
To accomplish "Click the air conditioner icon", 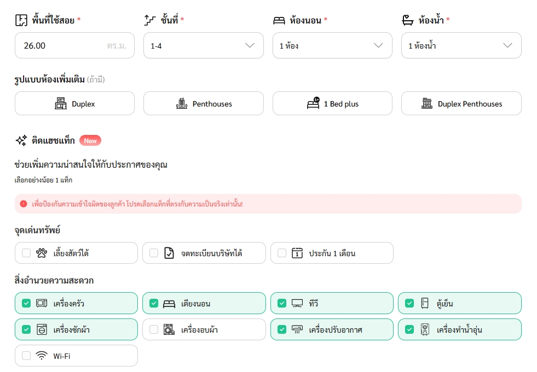I will click(x=297, y=329).
